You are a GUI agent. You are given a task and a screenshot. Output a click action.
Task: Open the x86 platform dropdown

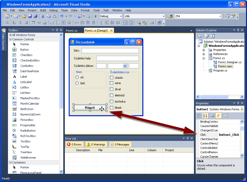pos(164,16)
